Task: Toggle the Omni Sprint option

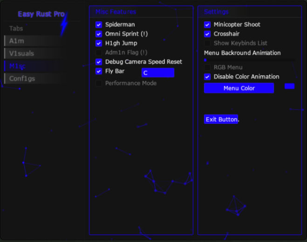Action: click(99, 34)
